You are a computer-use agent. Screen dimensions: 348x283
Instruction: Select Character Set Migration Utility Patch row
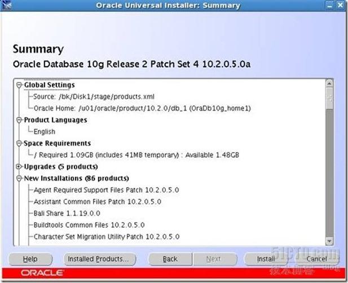[x=107, y=237]
